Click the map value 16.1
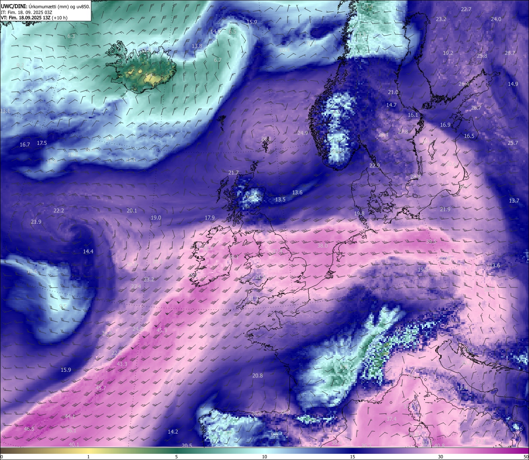529x460 pixels. [413, 115]
